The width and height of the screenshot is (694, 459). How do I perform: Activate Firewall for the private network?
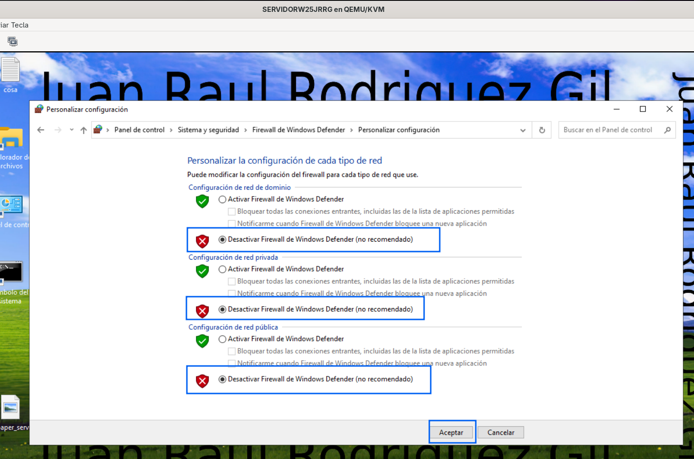(222, 269)
